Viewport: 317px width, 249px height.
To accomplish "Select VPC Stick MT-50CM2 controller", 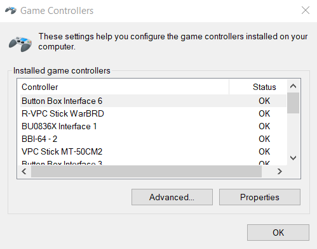I will 153,151.
